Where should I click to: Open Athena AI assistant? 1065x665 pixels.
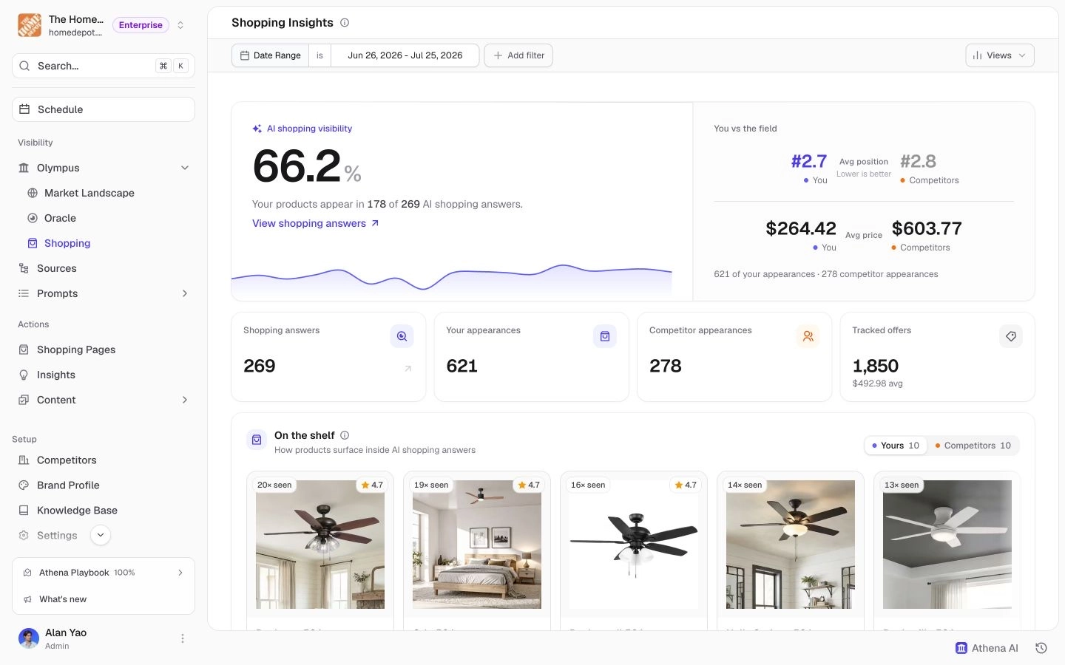tap(987, 648)
